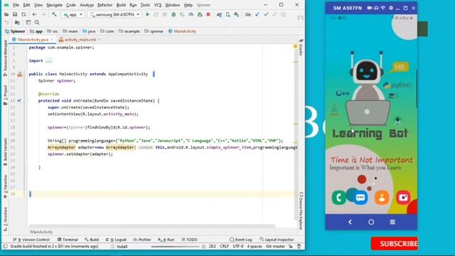Open the Device File Explorer side panel

pyautogui.click(x=301, y=211)
